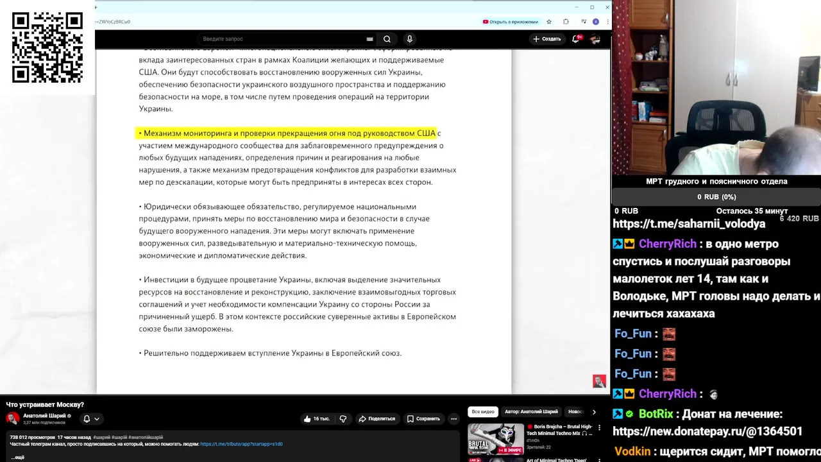This screenshot has height=462, width=821.
Task: Minimize the browser window
Action: (x=577, y=7)
